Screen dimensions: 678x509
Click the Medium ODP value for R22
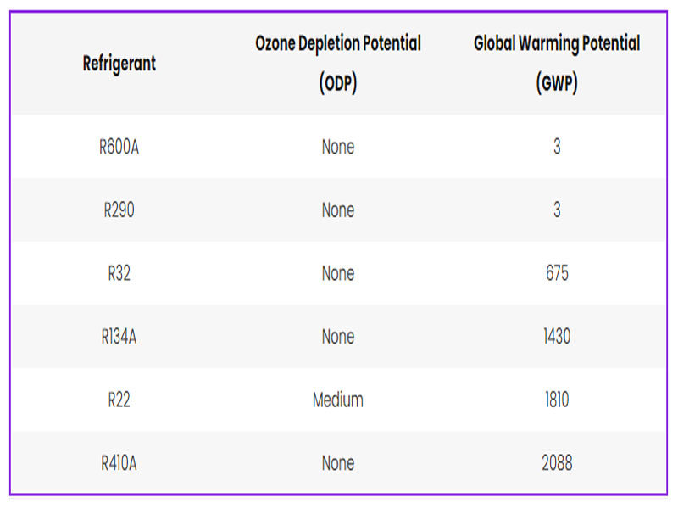click(x=337, y=400)
